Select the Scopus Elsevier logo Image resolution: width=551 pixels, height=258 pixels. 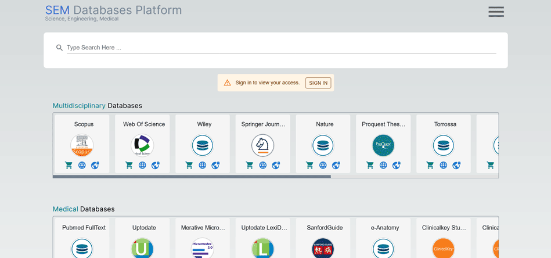82,145
